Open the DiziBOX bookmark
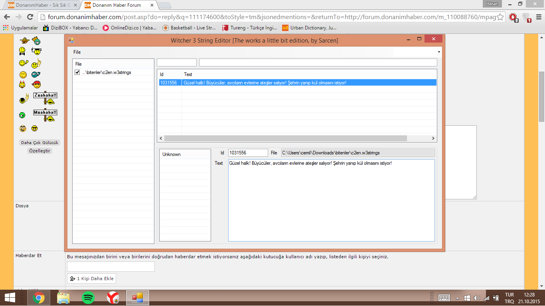 [x=70, y=28]
